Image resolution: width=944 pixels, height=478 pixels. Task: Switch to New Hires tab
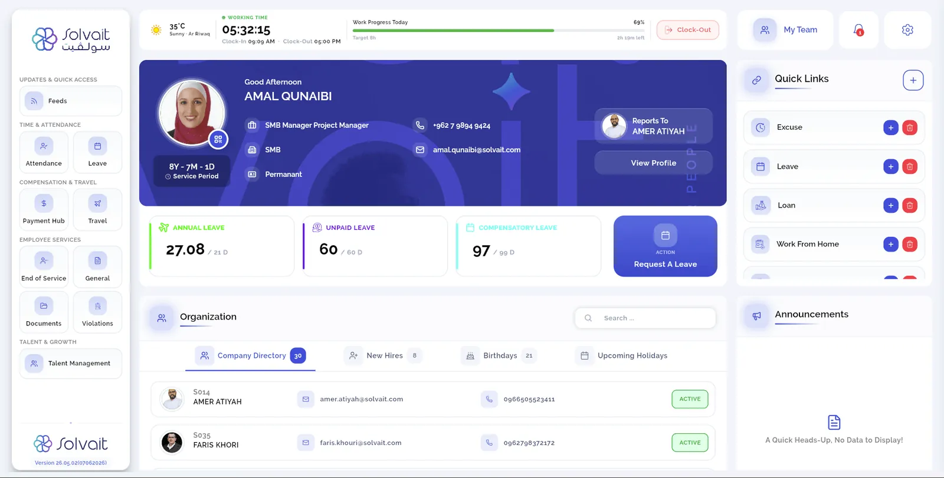tap(383, 356)
